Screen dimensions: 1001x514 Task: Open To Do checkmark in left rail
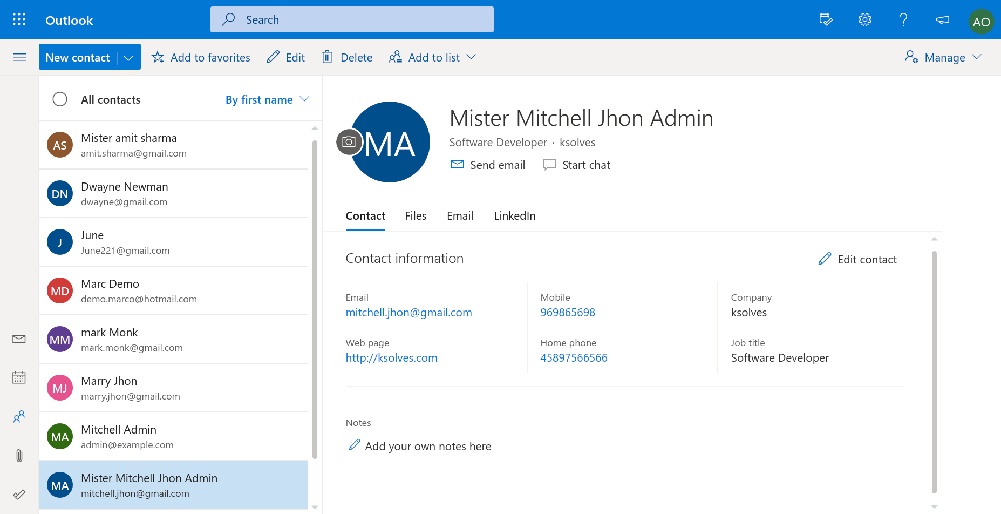click(x=19, y=495)
